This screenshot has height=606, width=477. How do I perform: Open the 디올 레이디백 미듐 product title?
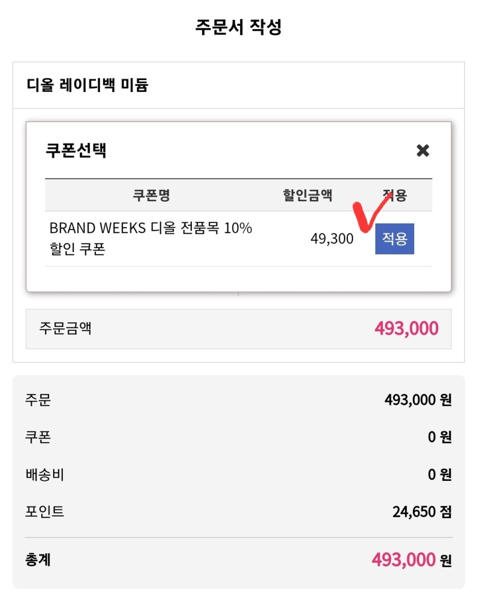(87, 85)
